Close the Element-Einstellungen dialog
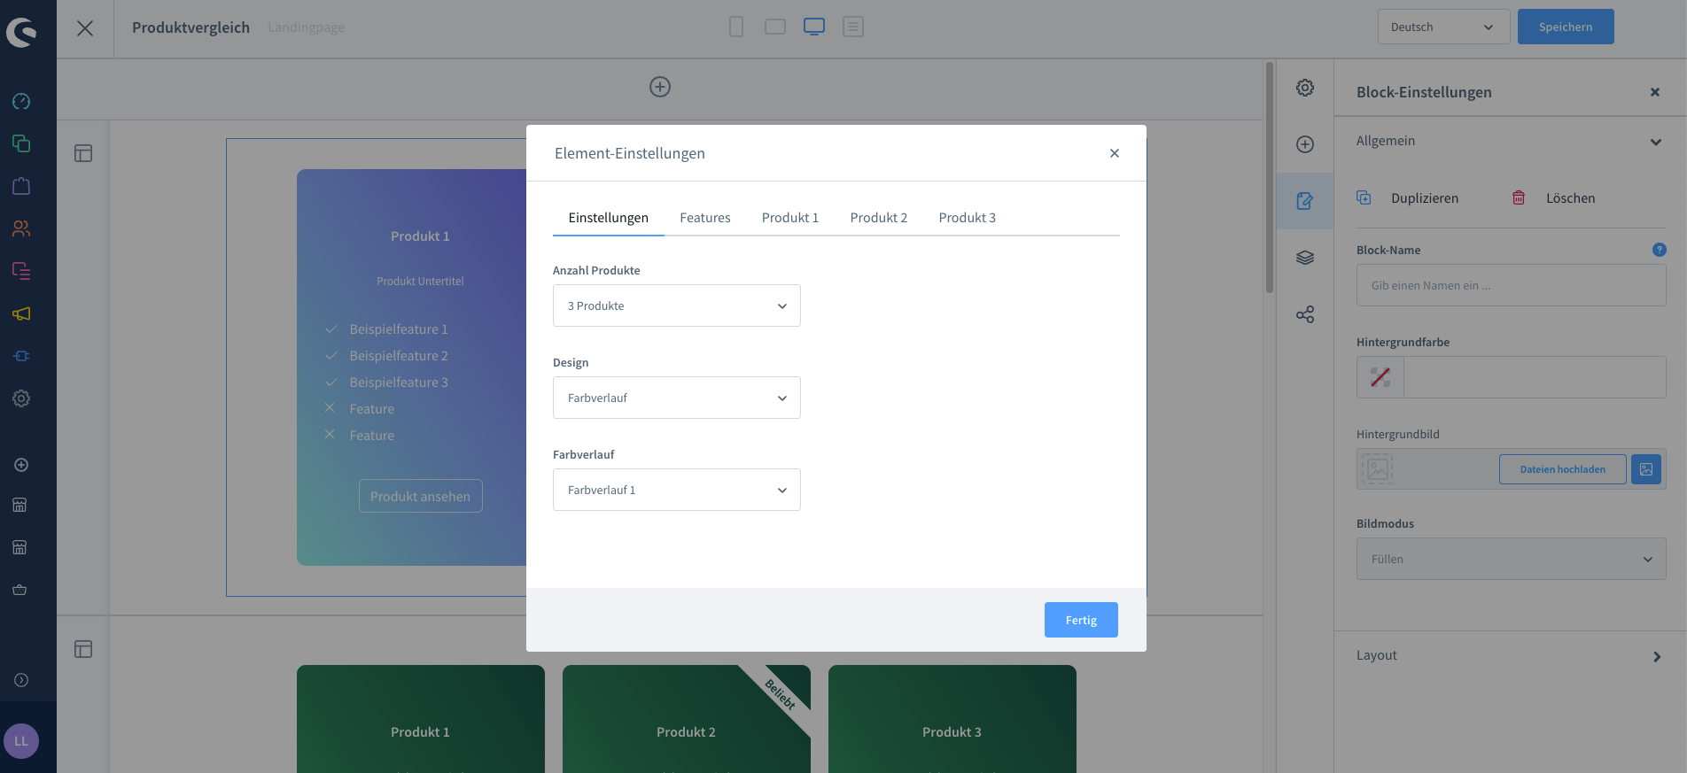This screenshot has height=773, width=1687. (x=1115, y=153)
